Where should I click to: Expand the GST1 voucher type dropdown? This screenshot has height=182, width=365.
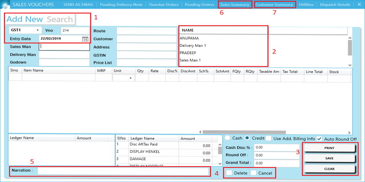pyautogui.click(x=37, y=30)
